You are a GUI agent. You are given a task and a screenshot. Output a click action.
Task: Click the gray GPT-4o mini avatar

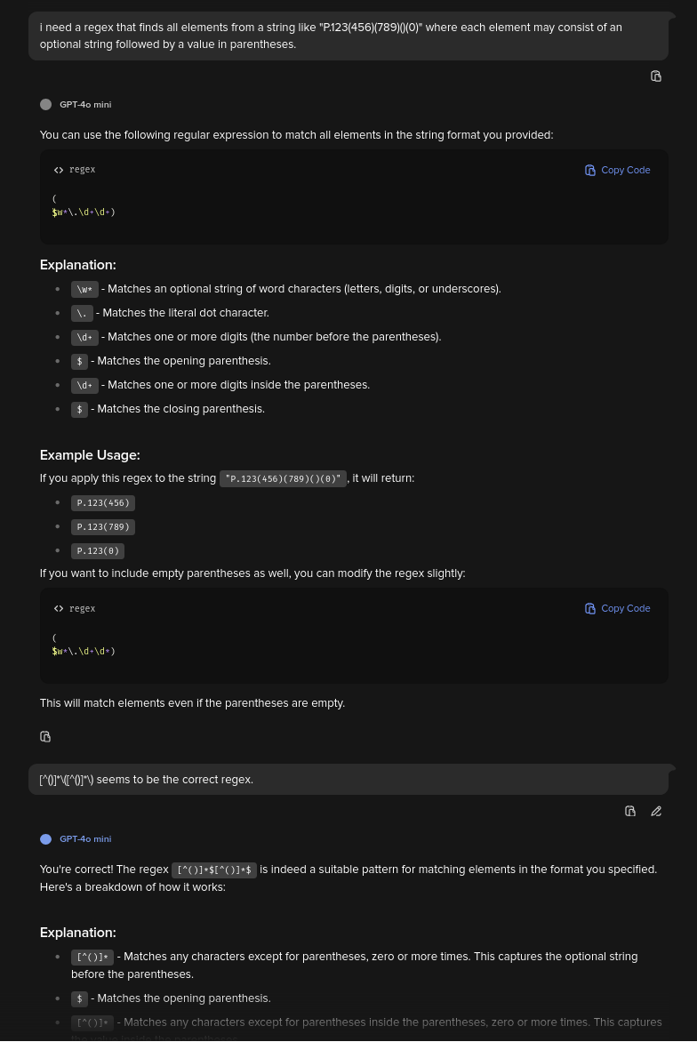click(x=46, y=104)
